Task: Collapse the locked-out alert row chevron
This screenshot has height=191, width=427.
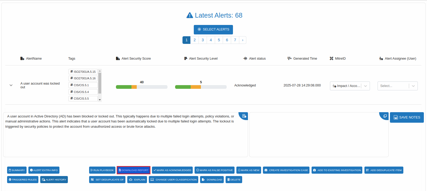Action: point(11,85)
